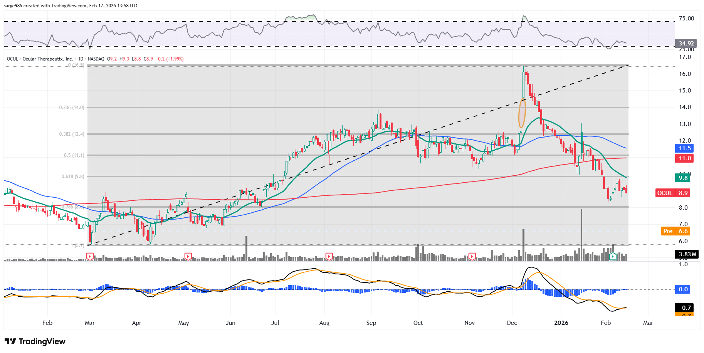Viewport: 704px width, 353px height.
Task: Click the blue 0.0 MACD histogram label
Action: (683, 289)
